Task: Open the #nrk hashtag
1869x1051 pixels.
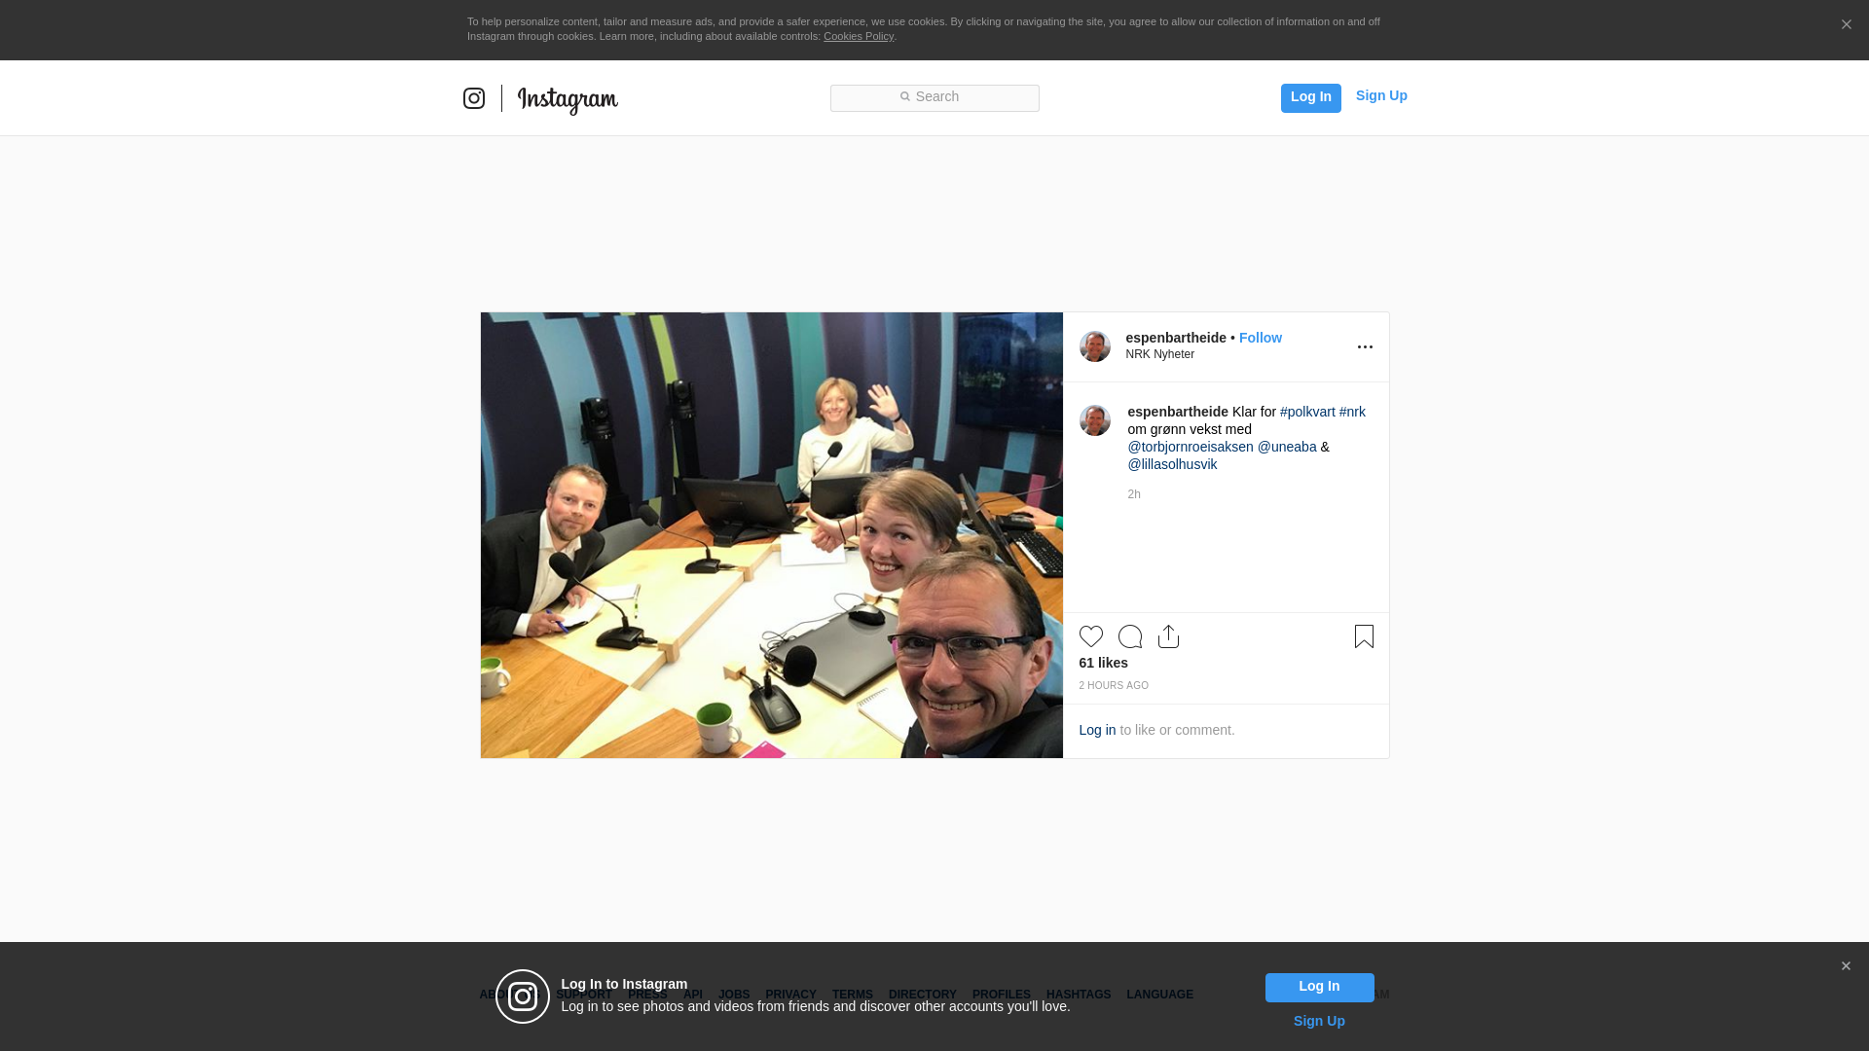Action: pyautogui.click(x=1352, y=412)
